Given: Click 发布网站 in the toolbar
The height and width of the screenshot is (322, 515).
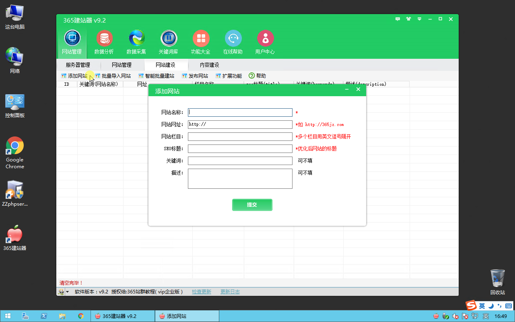Looking at the screenshot, I should [x=195, y=76].
